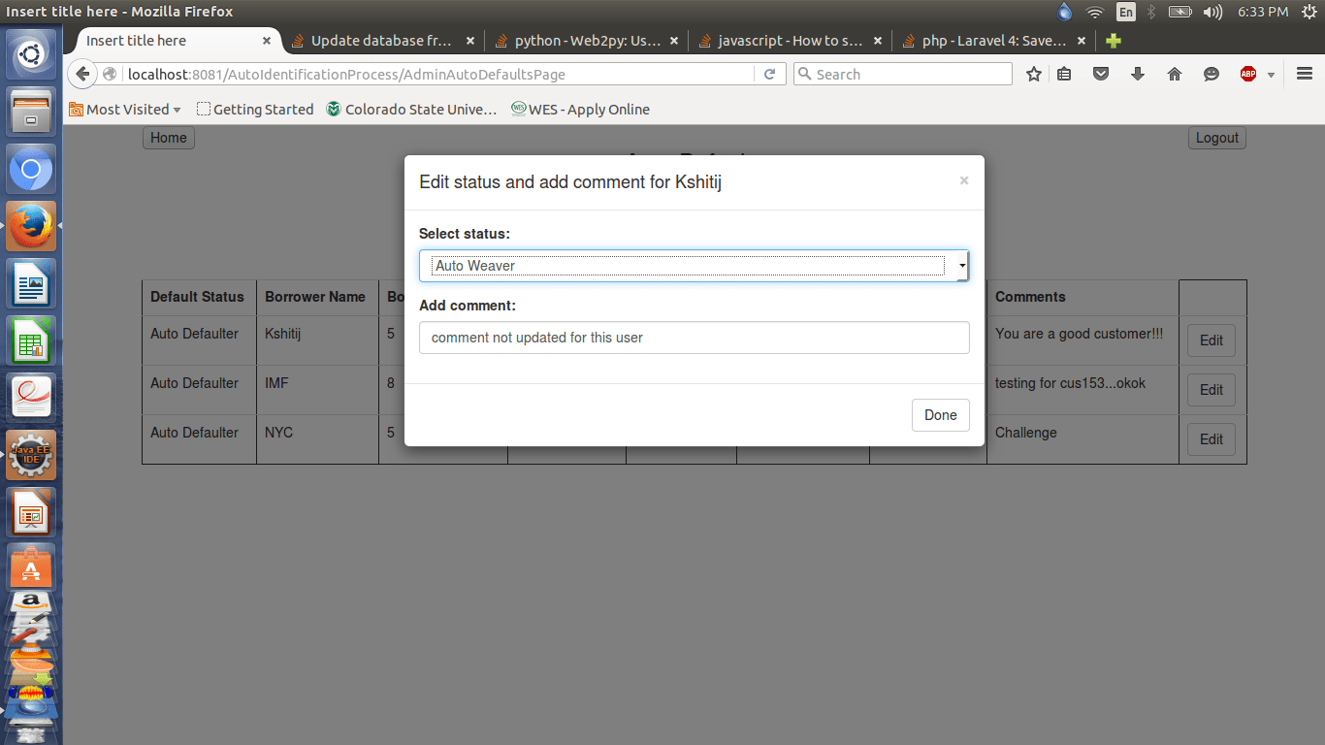Viewport: 1325px width, 745px height.
Task: Launch Chromium from the dock
Action: (30, 168)
